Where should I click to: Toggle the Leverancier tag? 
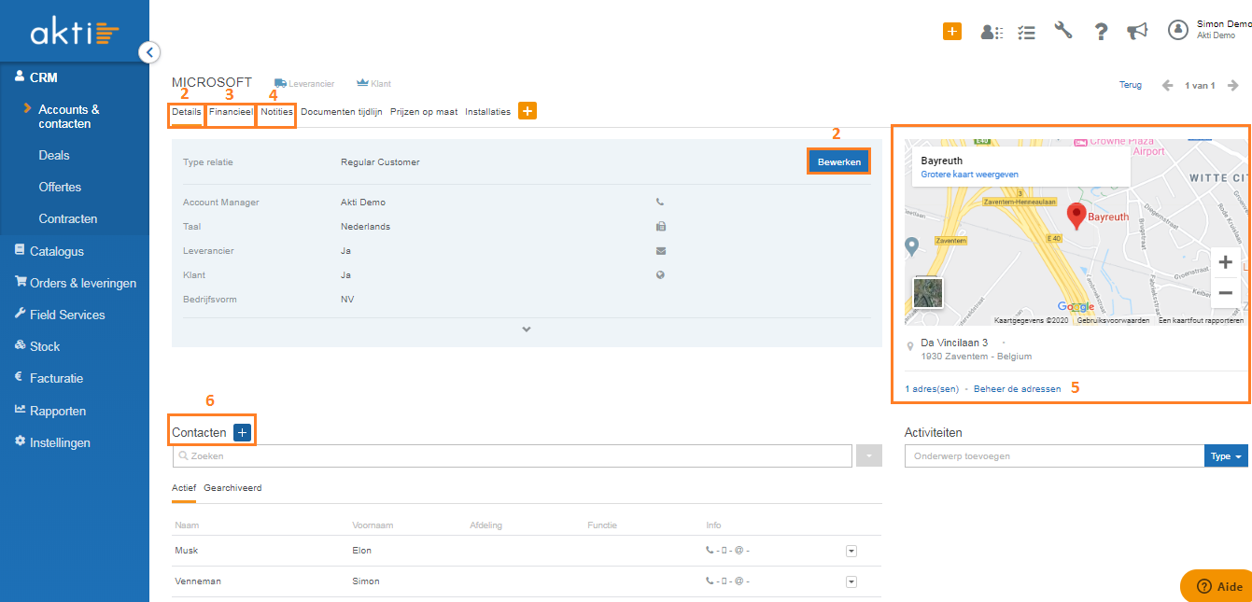click(x=304, y=84)
